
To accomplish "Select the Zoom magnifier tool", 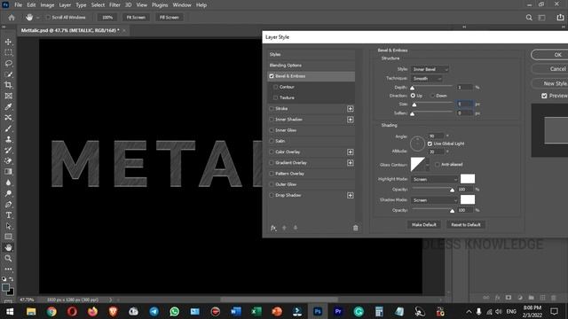I will (x=8, y=258).
